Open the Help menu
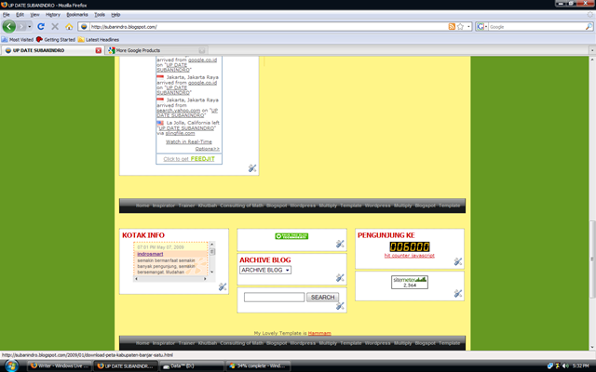 point(115,15)
